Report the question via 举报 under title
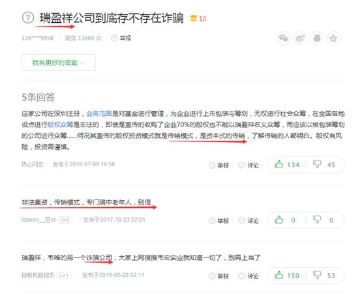The image size is (364, 294). pos(121,38)
